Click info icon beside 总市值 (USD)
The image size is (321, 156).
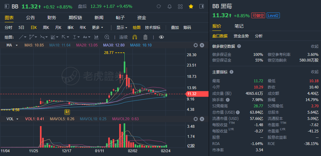pos(238,112)
